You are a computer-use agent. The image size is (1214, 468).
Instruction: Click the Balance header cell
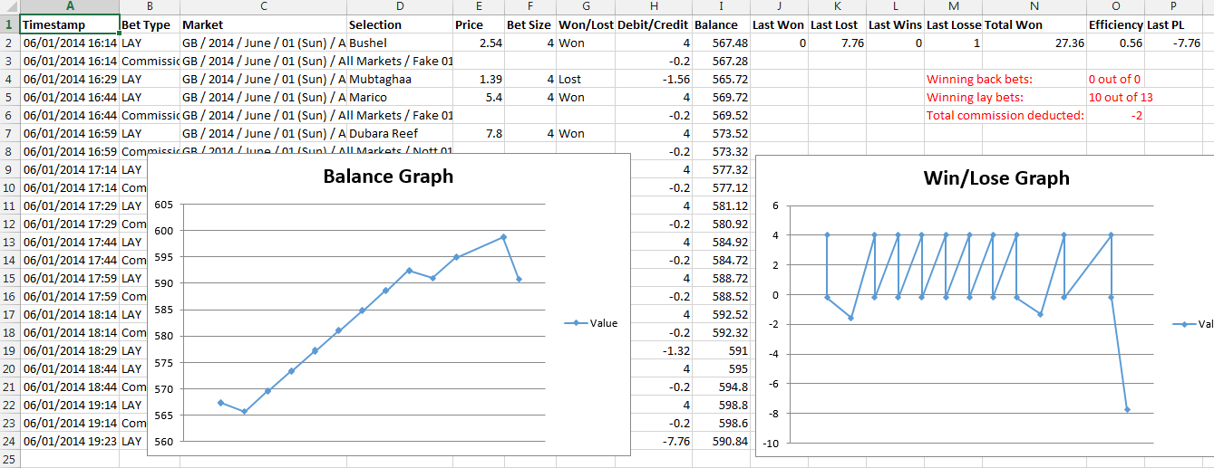click(722, 24)
